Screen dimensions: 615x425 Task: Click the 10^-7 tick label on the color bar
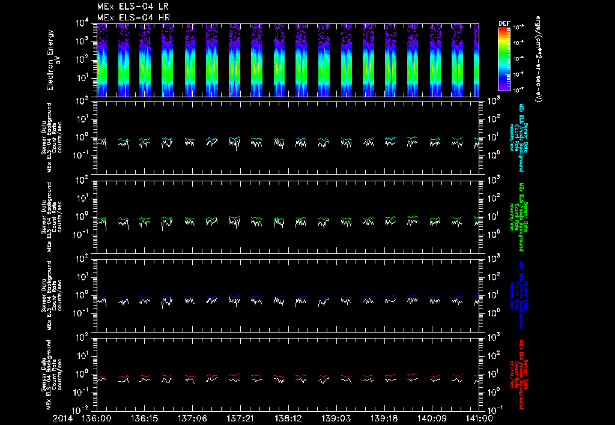520,90
